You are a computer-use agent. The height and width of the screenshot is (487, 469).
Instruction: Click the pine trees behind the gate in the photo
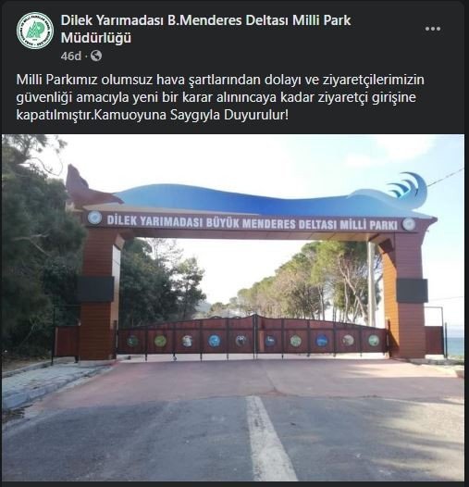311,284
